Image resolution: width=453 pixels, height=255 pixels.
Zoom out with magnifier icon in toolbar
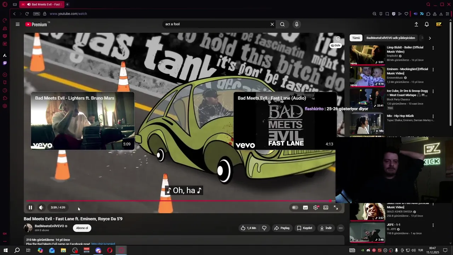(374, 14)
